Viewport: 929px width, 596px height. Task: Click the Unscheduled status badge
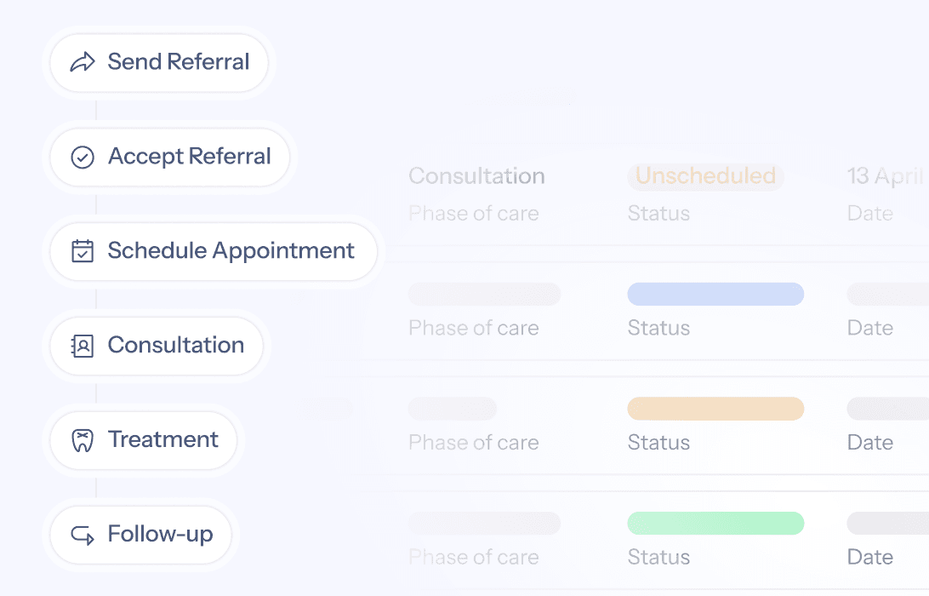point(705,176)
